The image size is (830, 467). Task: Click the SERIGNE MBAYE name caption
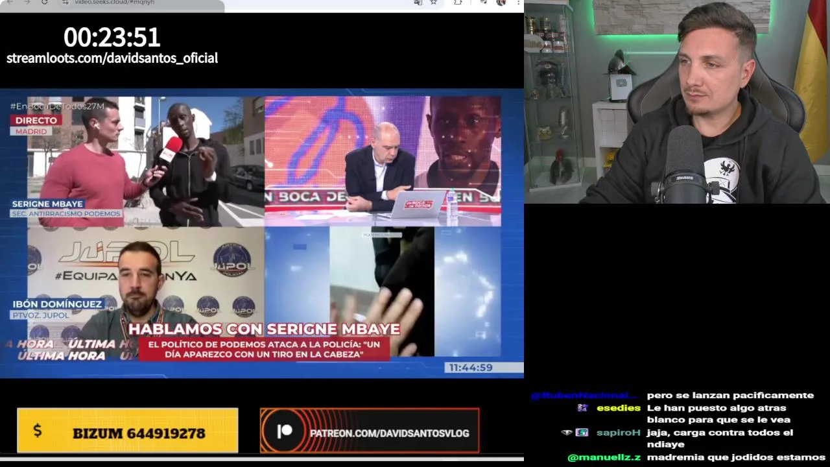[x=47, y=204]
